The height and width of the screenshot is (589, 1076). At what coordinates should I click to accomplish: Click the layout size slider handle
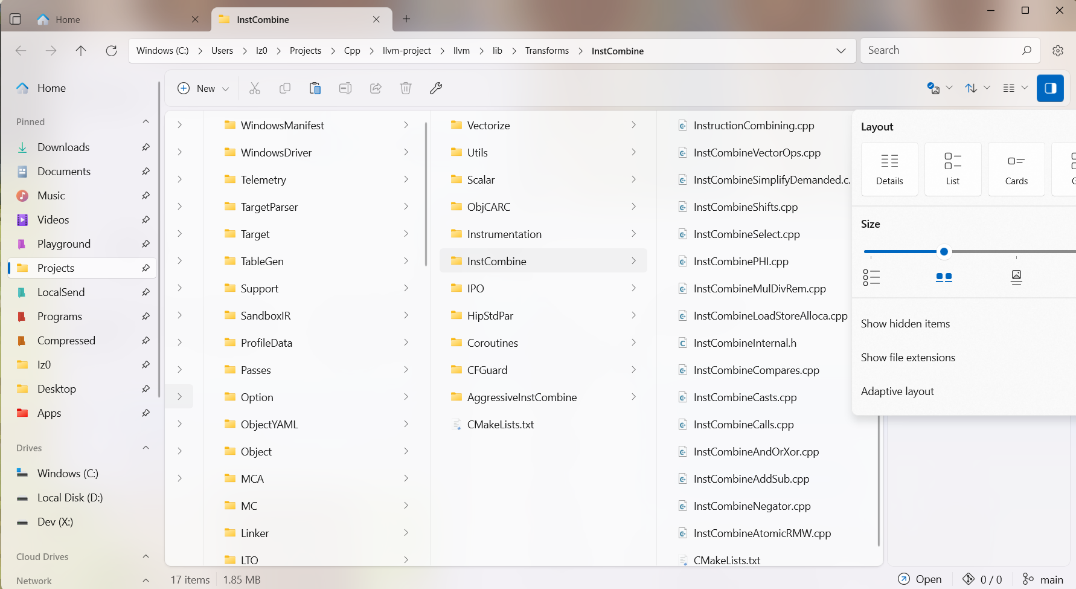click(944, 251)
